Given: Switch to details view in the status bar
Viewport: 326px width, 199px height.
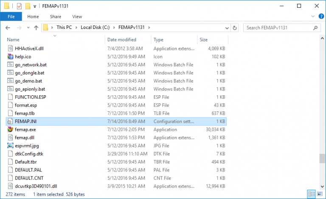Looking at the screenshot, I should click(312, 194).
